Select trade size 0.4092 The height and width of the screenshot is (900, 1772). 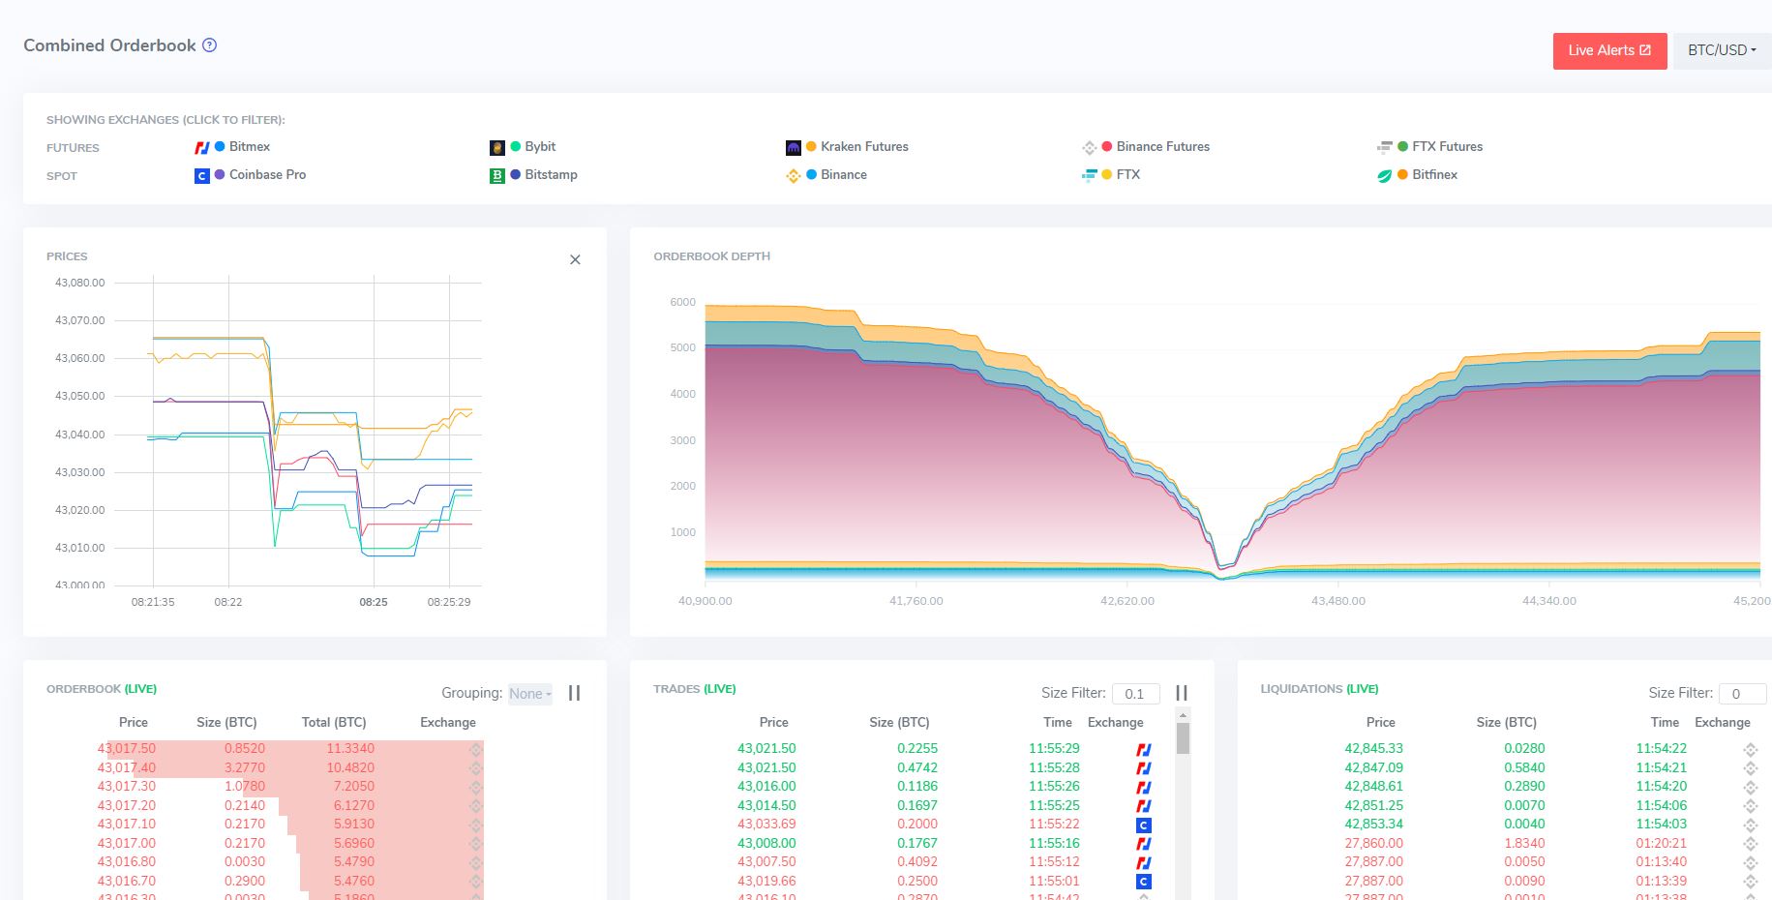[917, 861]
